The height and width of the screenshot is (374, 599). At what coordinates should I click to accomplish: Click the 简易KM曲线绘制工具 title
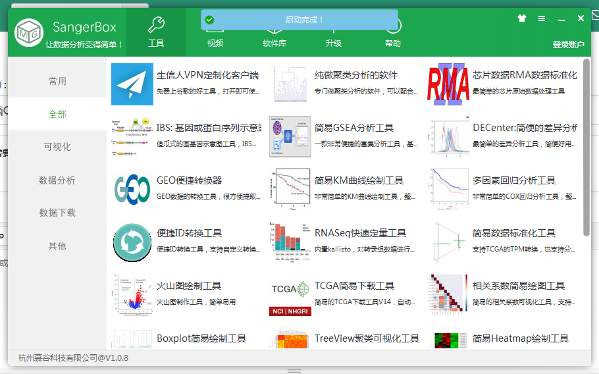(x=359, y=180)
